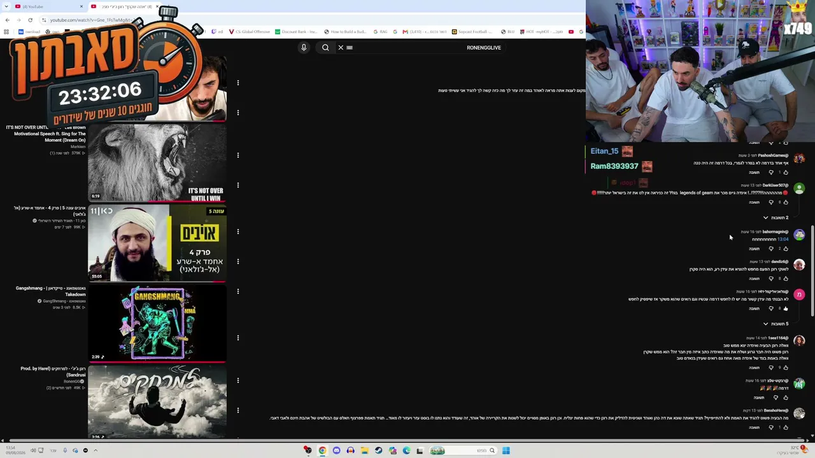
Task: Open the bearded man video thumbnail
Action: point(157,242)
